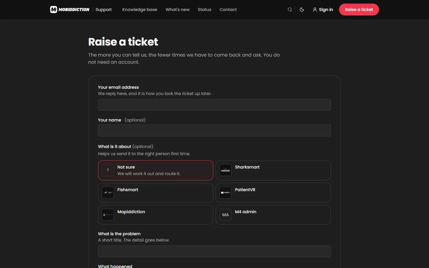Viewport: 429px width, 268px height.
Task: Click the red Raise a ticket button
Action: tap(359, 10)
